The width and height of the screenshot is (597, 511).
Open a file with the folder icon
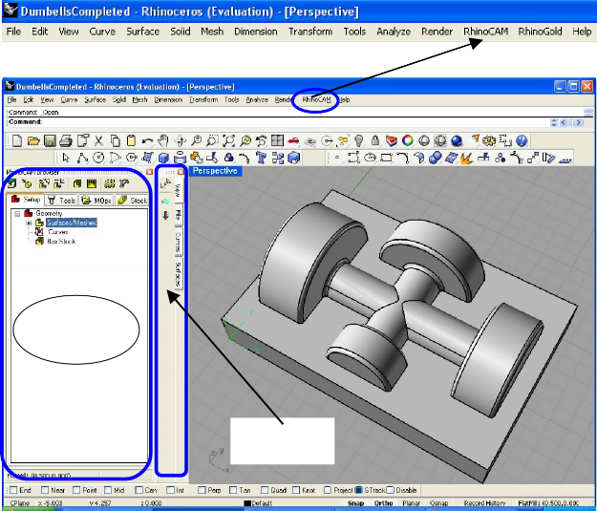point(33,141)
